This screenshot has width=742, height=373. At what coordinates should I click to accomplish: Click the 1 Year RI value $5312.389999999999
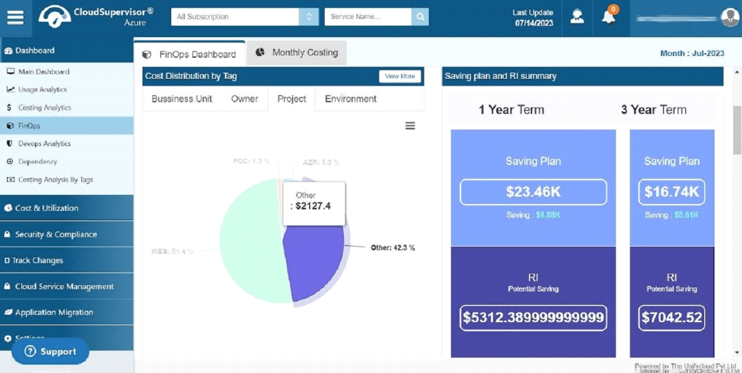pos(533,318)
